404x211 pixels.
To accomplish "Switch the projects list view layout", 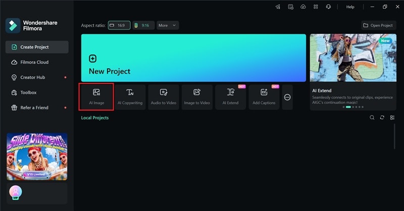I will point(392,118).
